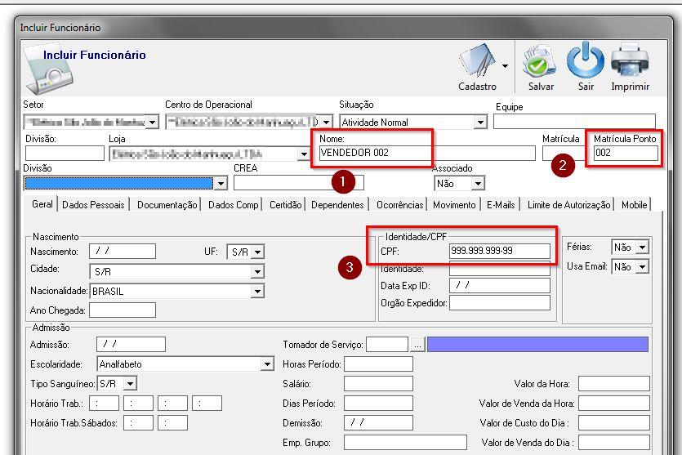The height and width of the screenshot is (455, 682).
Task: Click the CPF input field
Action: click(500, 251)
